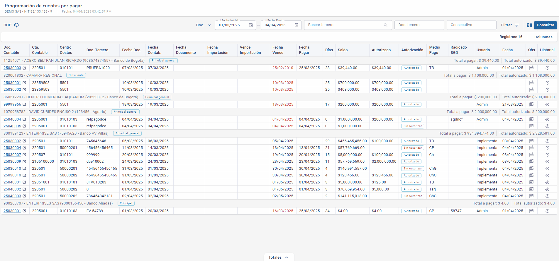The image size is (559, 261).
Task: Click Principal general tag for CENTRO COMERCIAL AQUARIUM
Action: point(157,97)
